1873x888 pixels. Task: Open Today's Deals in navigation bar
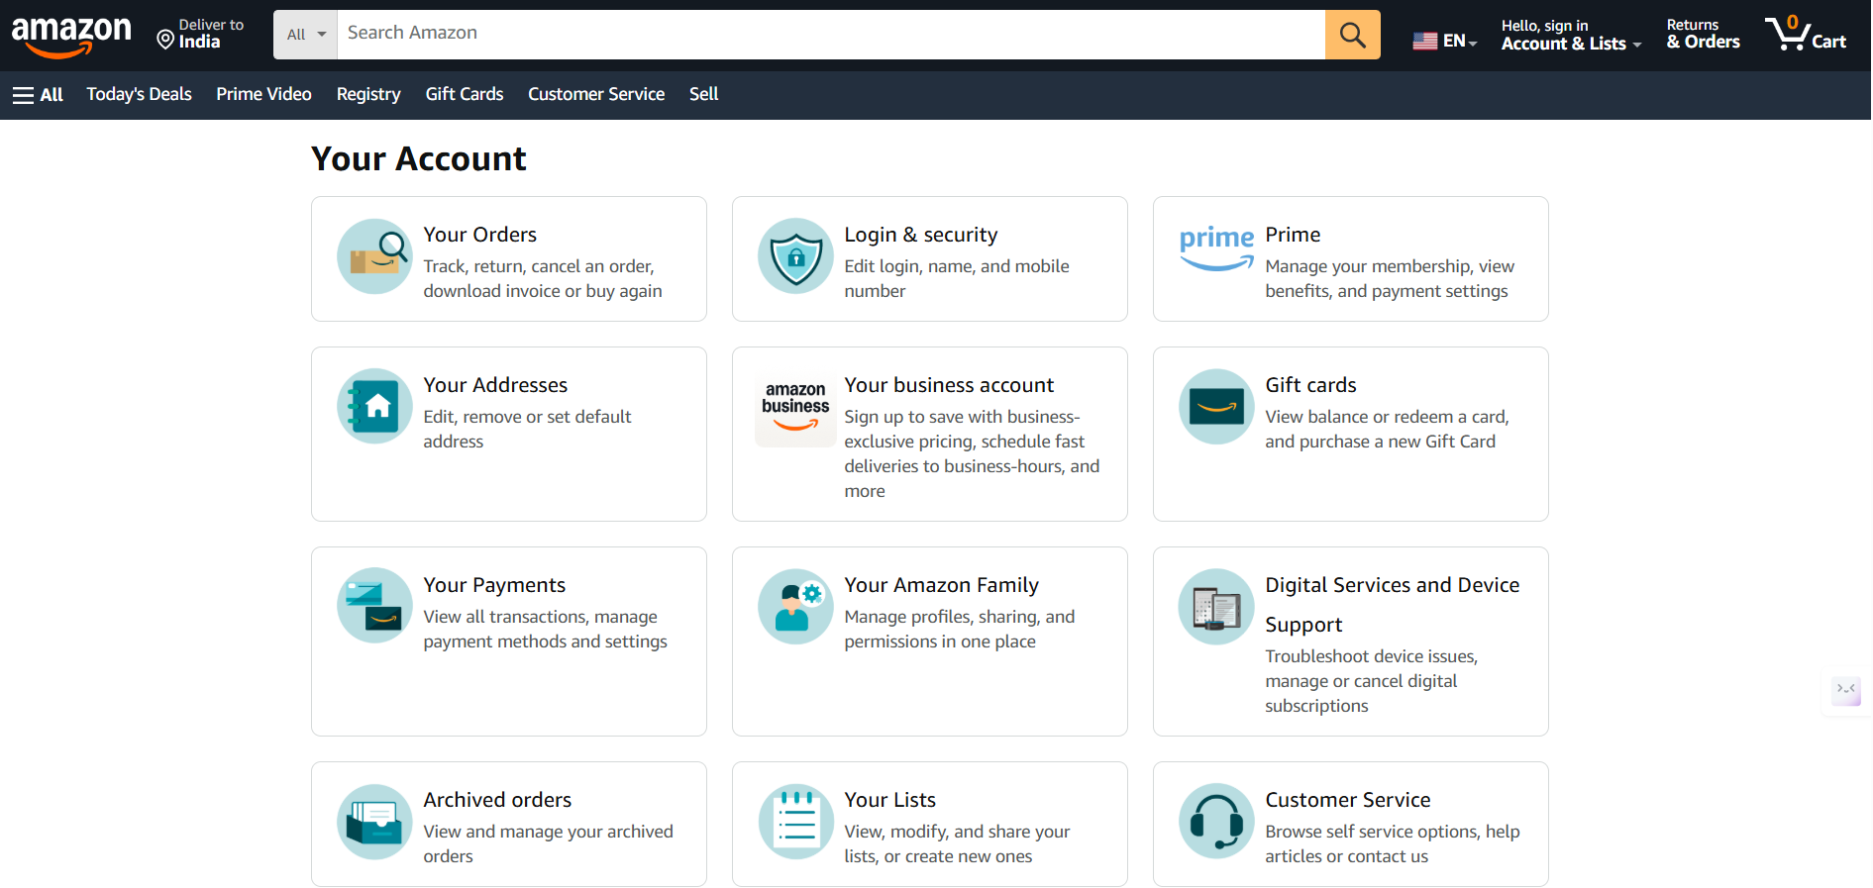click(x=139, y=94)
